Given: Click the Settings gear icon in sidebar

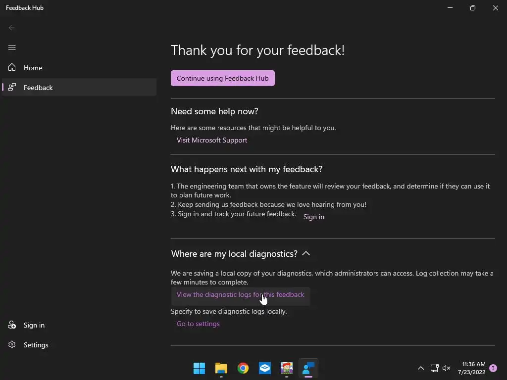Looking at the screenshot, I should pyautogui.click(x=12, y=344).
